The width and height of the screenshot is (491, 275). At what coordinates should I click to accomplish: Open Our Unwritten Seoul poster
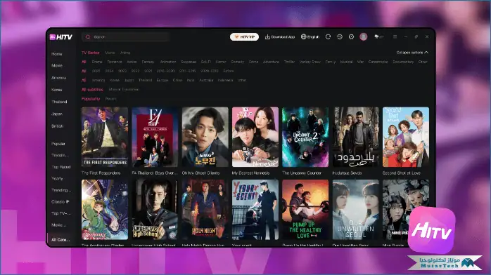355,210
